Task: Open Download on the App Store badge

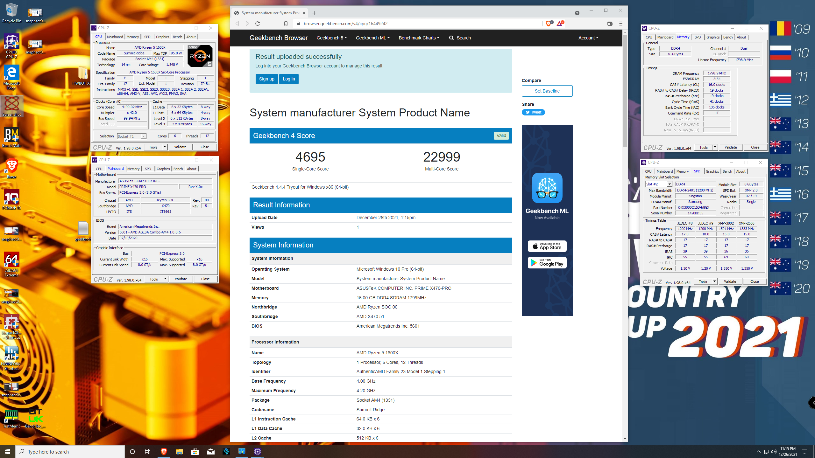Action: click(547, 246)
